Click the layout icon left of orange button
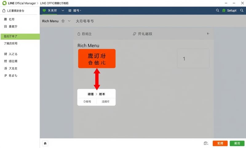The image size is (246, 148). (206, 143)
